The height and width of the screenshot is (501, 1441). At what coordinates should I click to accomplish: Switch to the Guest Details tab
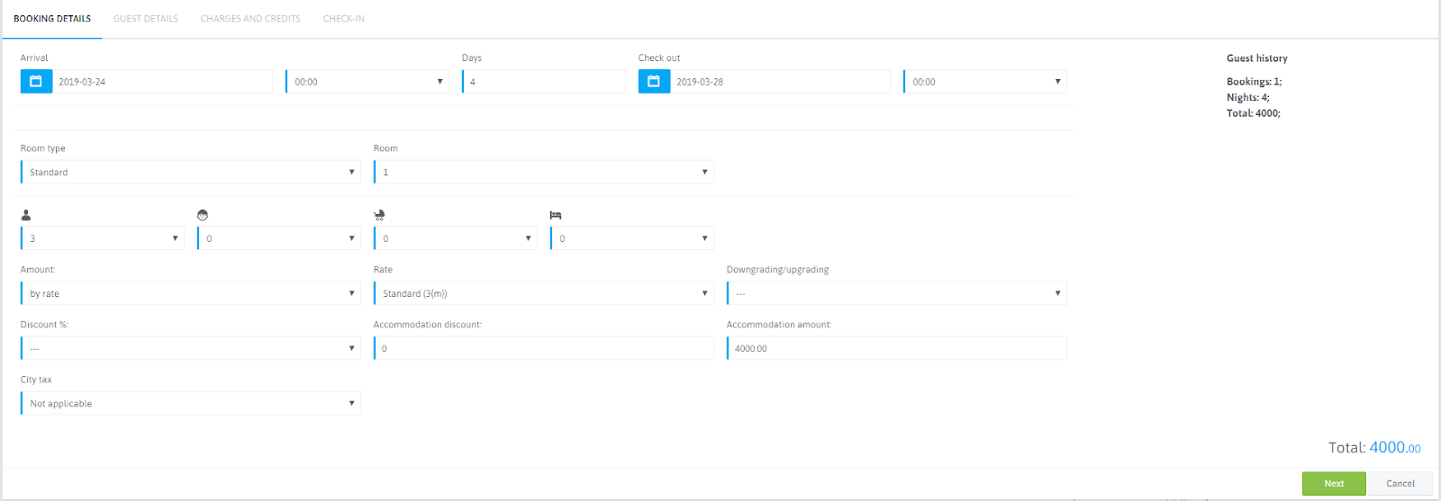(x=146, y=19)
